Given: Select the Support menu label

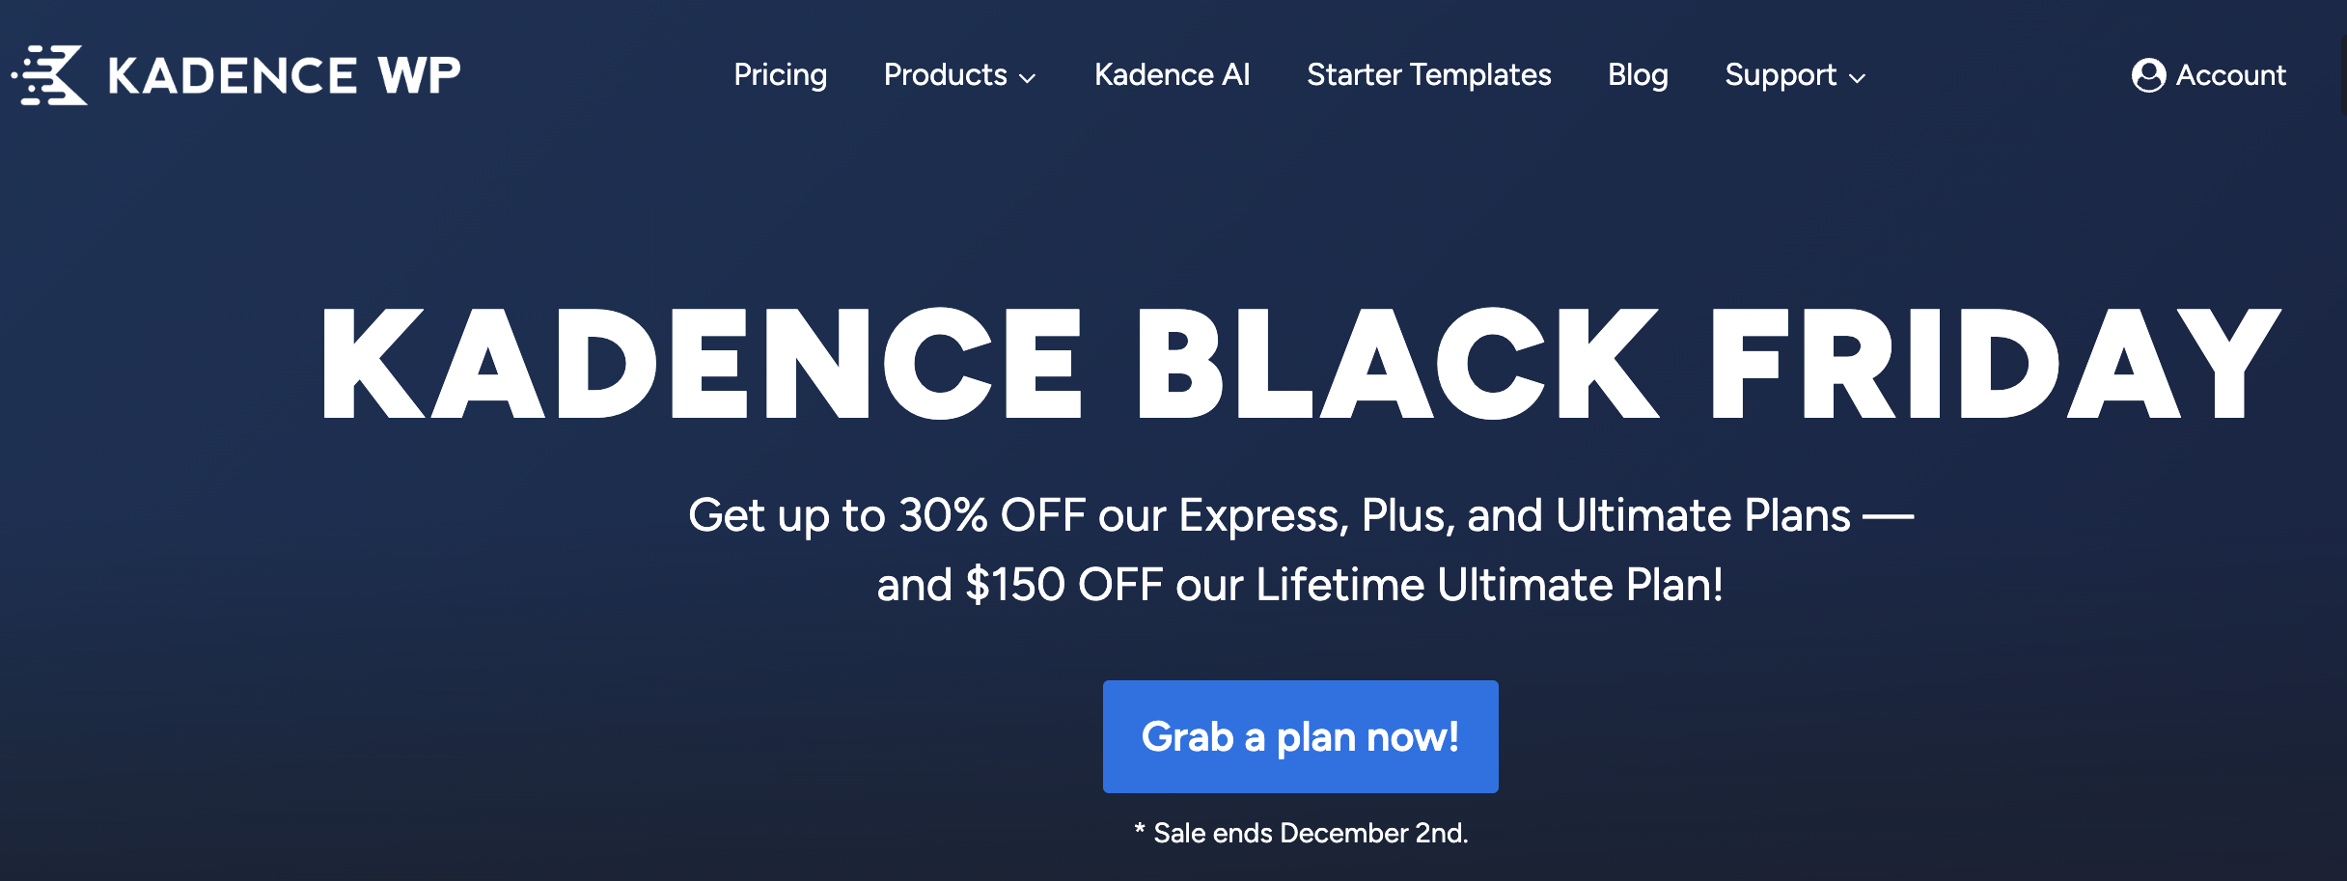Looking at the screenshot, I should click(1781, 75).
